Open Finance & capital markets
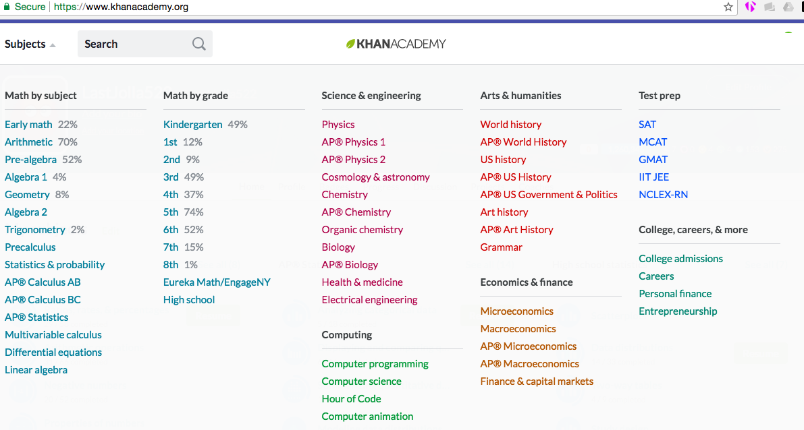The image size is (804, 430). point(537,381)
